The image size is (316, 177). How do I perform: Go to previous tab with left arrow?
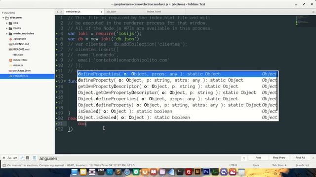coord(58,12)
